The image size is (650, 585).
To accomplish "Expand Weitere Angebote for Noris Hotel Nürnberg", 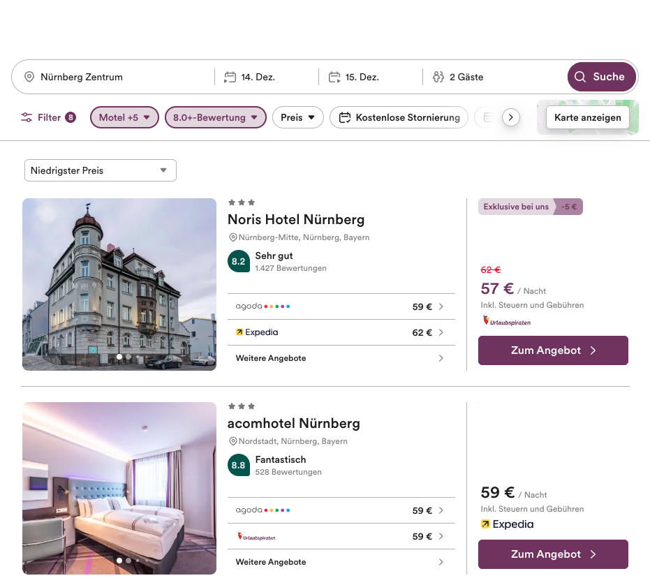I will click(x=340, y=358).
